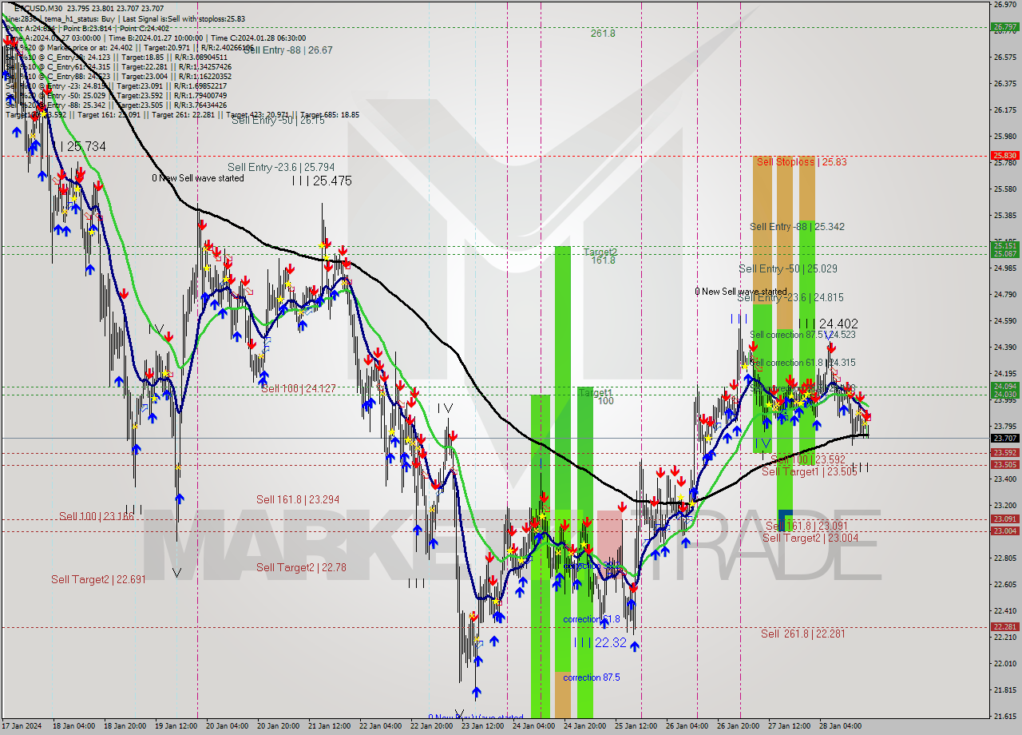This screenshot has width=1022, height=735.
Task: Click the 'Sell correction 61.8 | 24.315' label
Action: [803, 363]
